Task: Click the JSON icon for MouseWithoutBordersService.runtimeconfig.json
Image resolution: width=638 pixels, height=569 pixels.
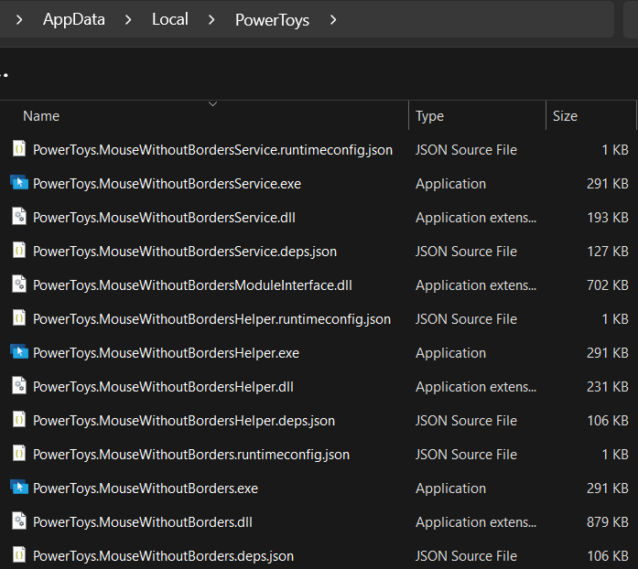Action: pos(19,149)
